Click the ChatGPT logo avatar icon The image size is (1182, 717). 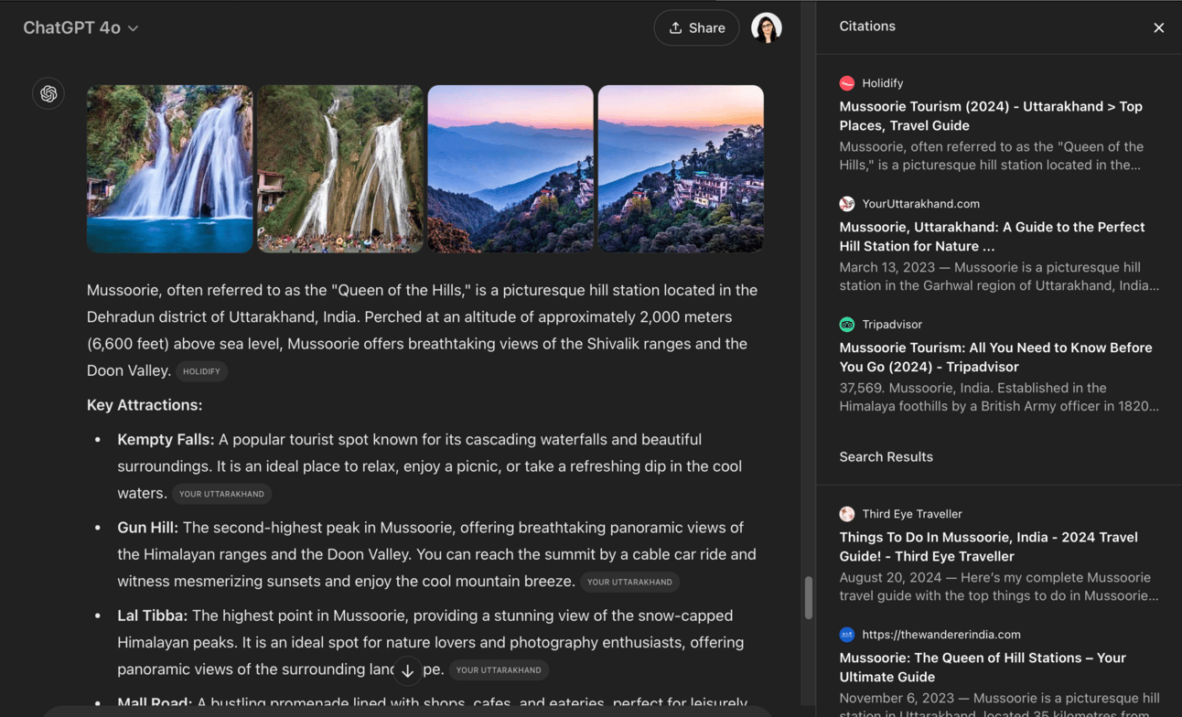click(x=48, y=93)
